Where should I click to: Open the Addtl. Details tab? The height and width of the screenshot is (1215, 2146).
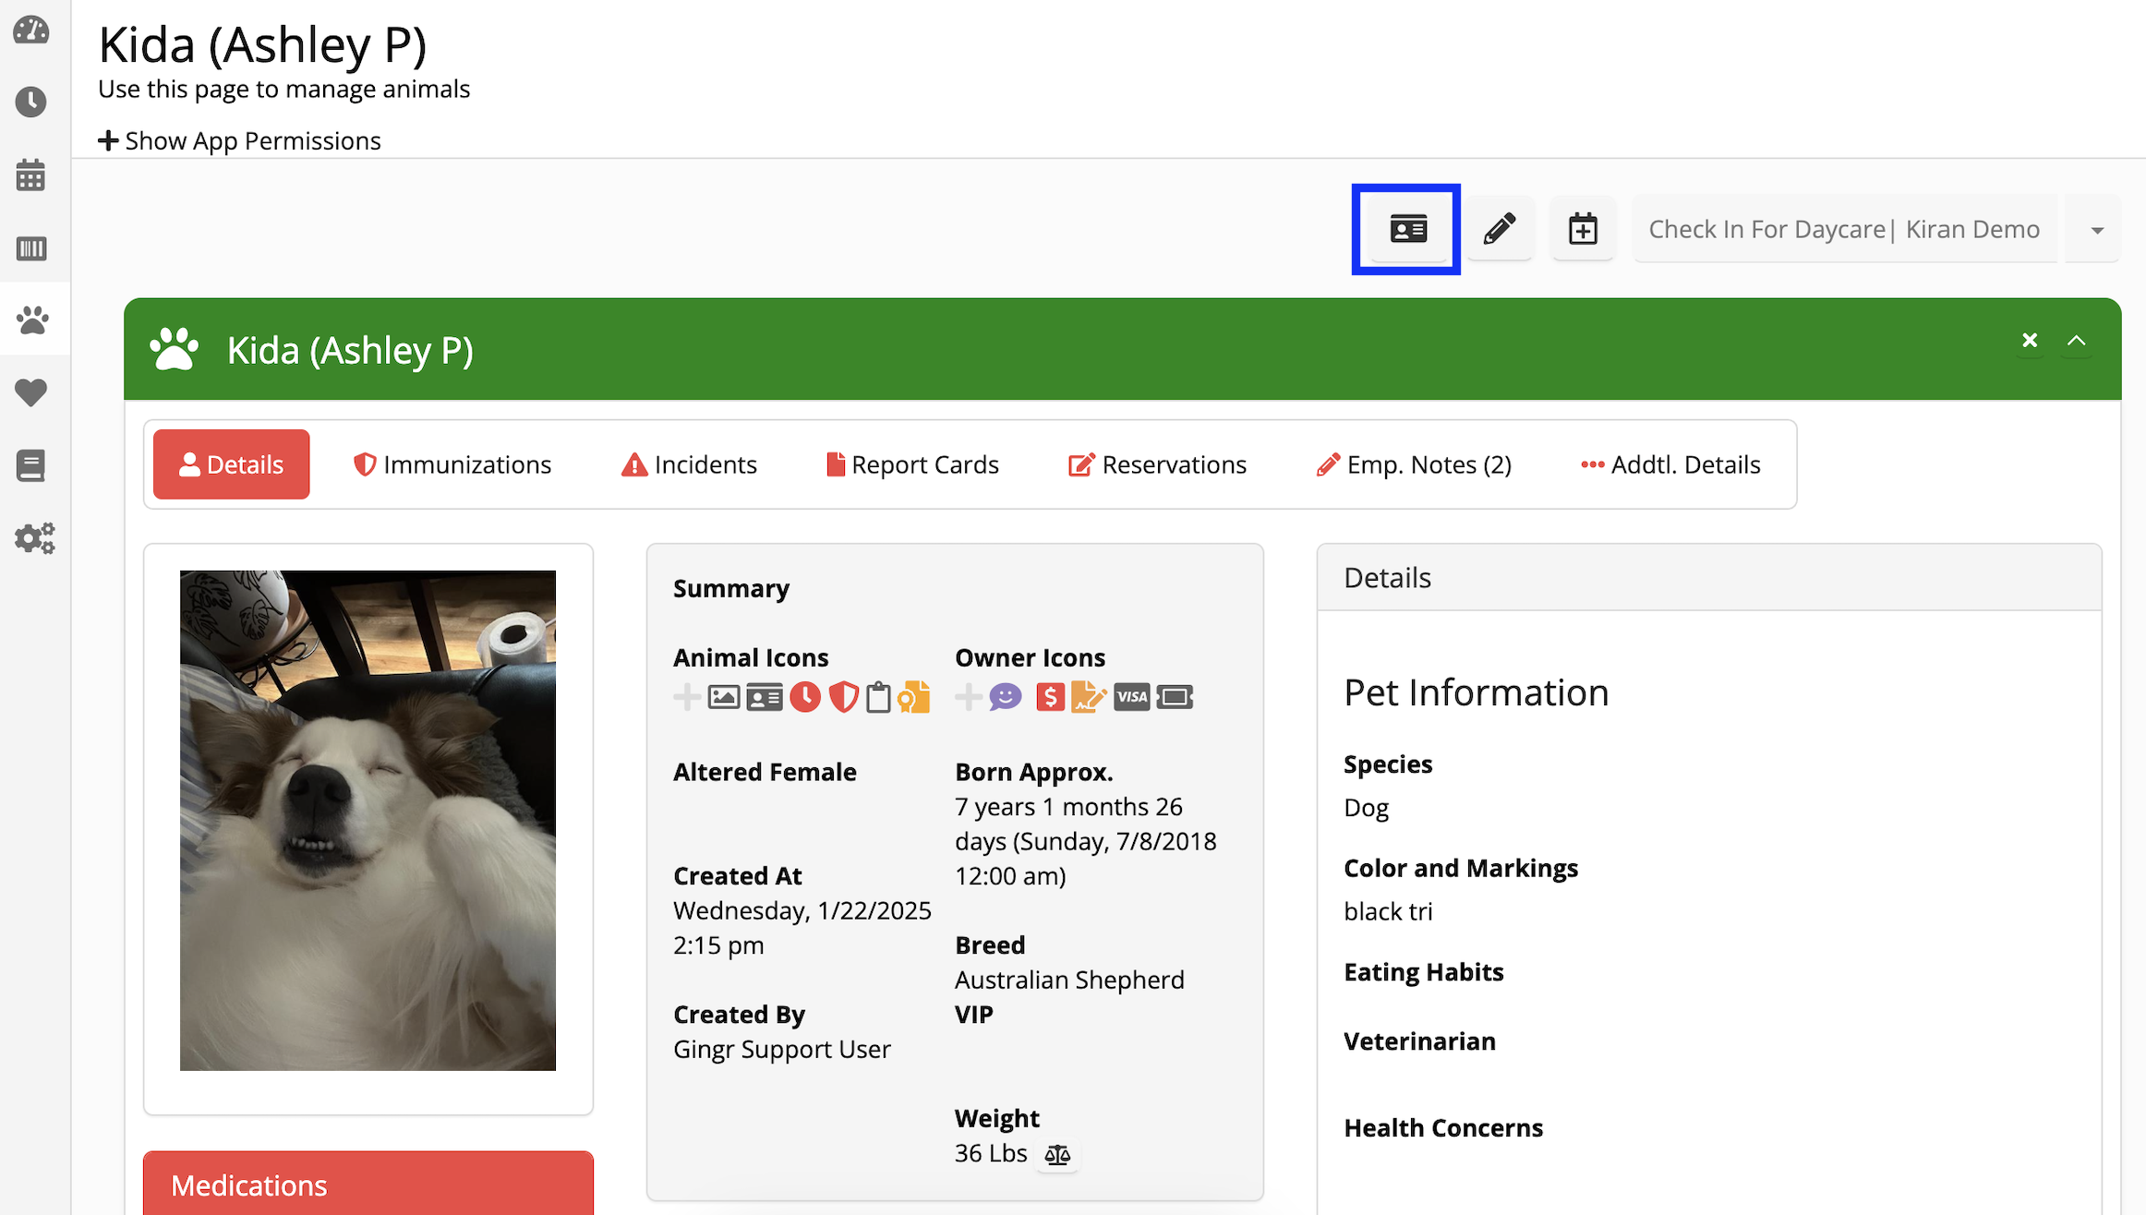click(x=1670, y=464)
